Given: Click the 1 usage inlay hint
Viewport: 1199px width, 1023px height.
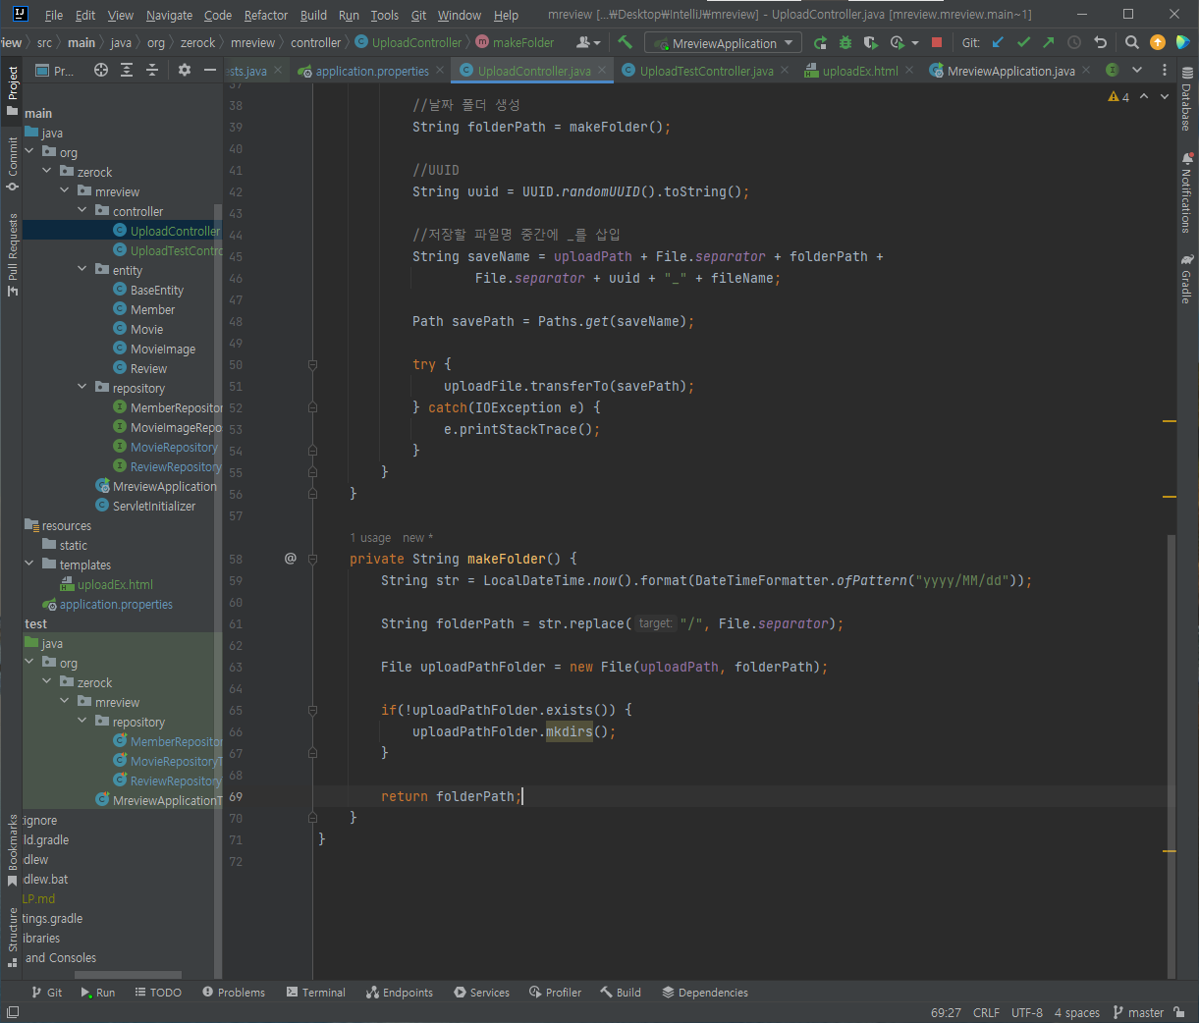Looking at the screenshot, I should pos(370,538).
